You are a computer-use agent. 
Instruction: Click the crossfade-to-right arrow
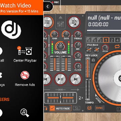(75, 90)
